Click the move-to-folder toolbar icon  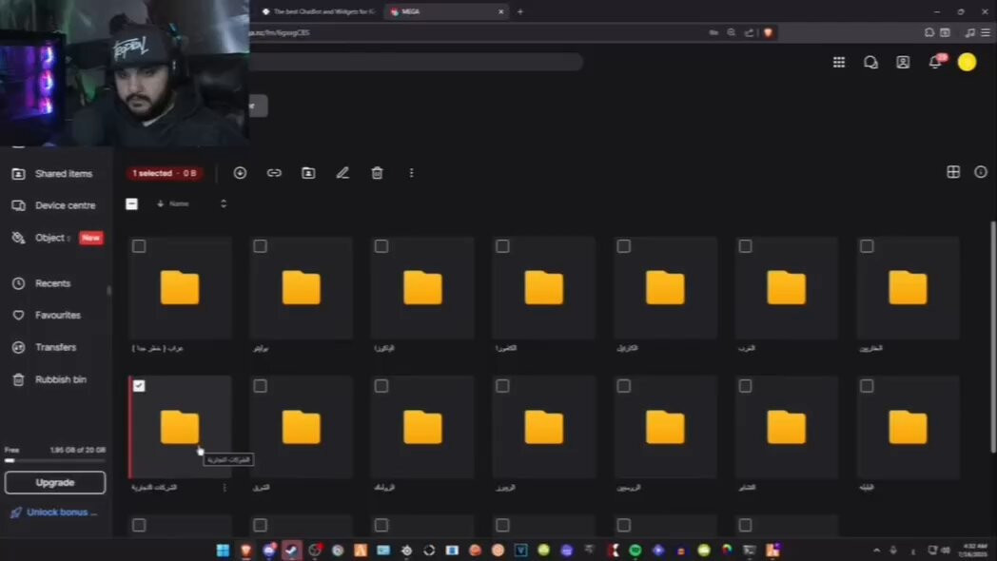coord(308,173)
